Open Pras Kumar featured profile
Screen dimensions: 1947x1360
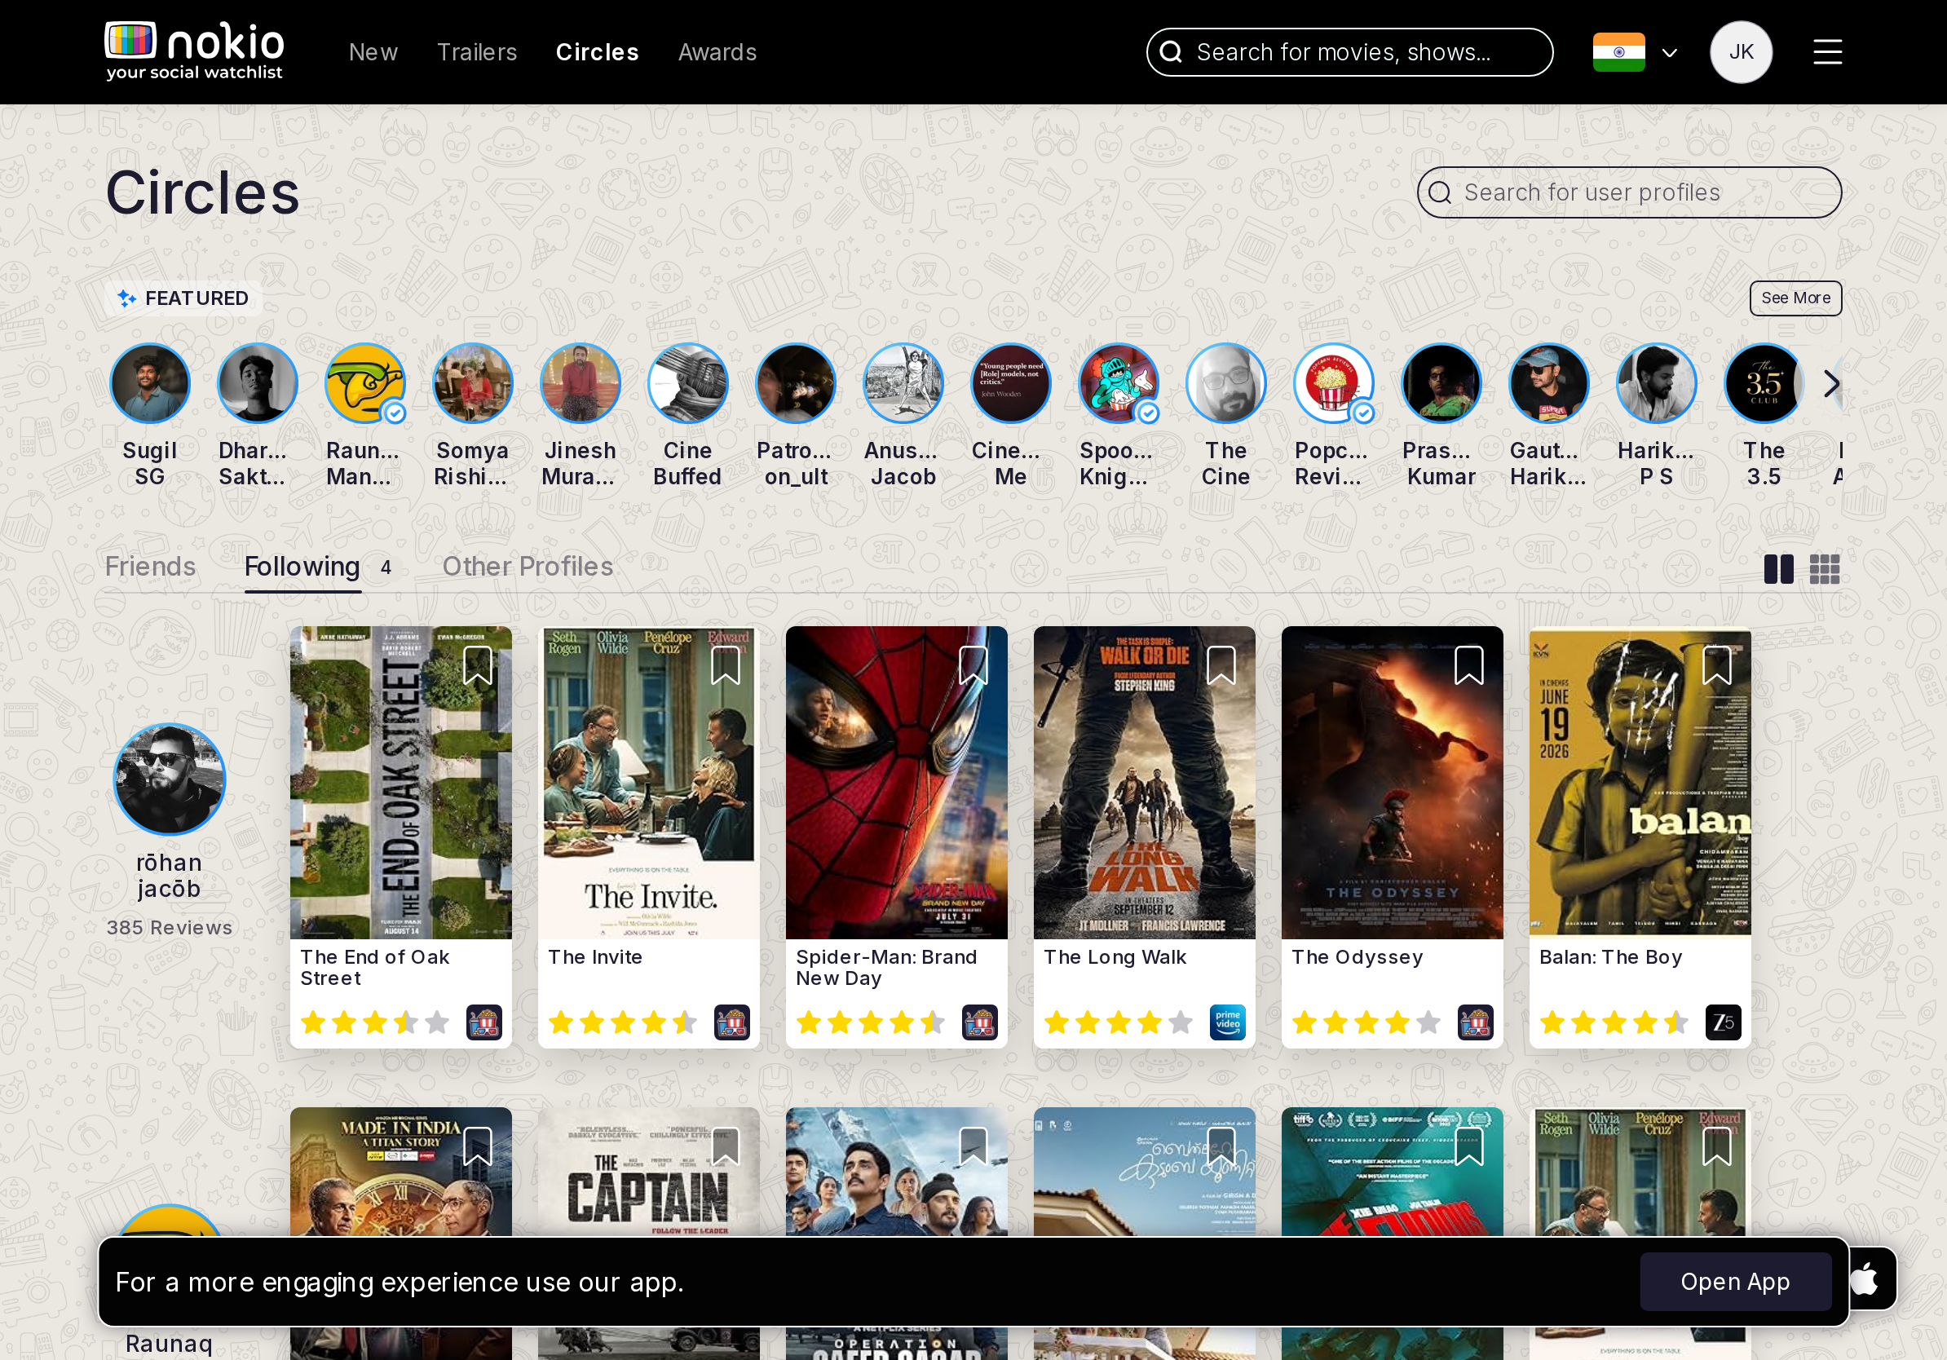pos(1441,383)
